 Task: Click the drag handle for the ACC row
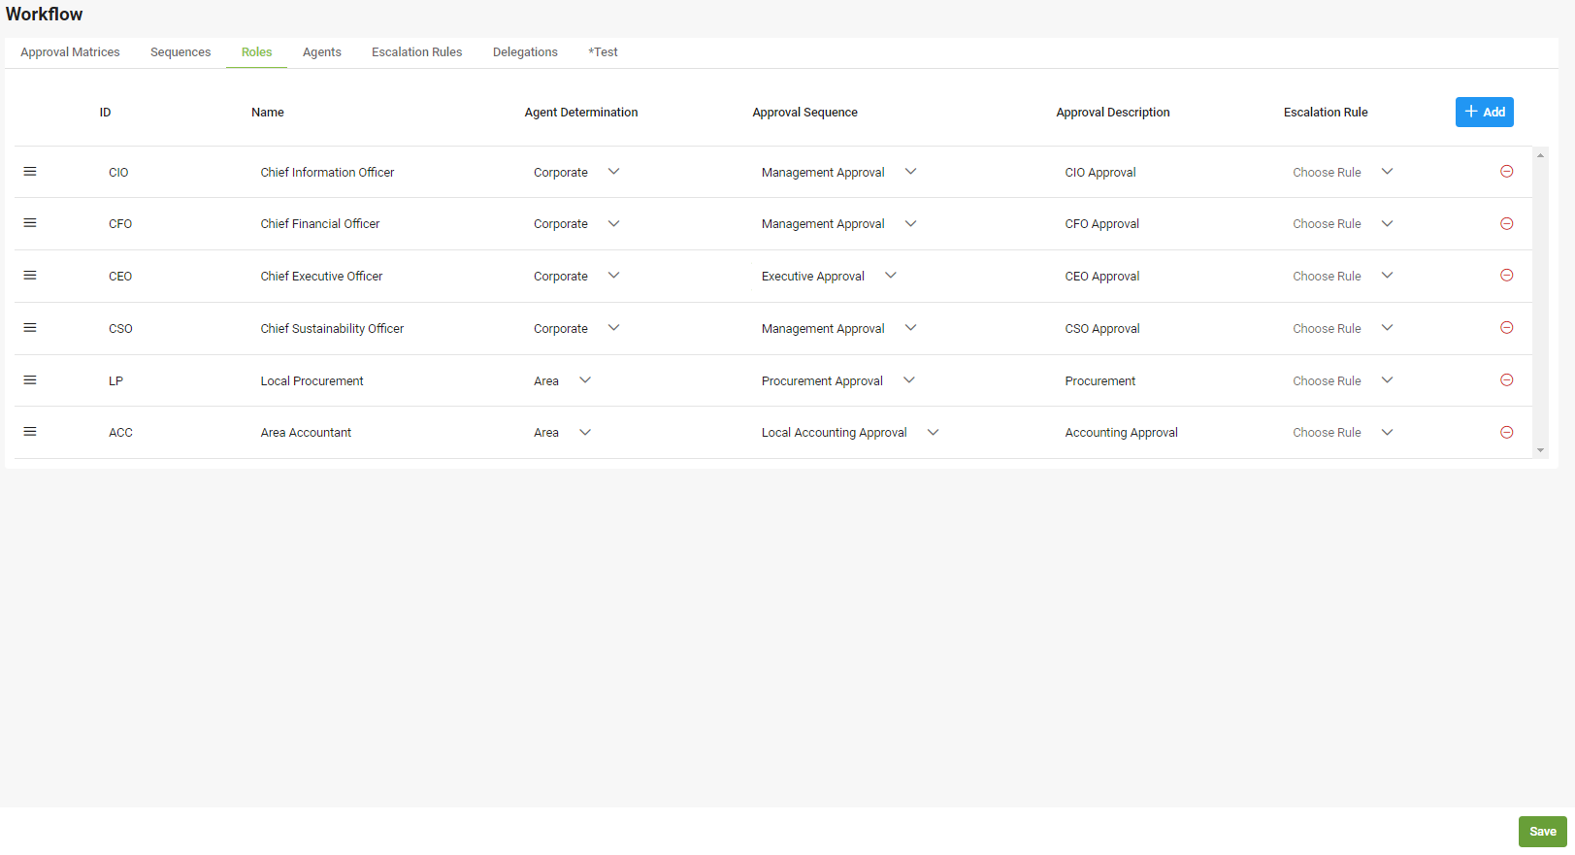30,432
